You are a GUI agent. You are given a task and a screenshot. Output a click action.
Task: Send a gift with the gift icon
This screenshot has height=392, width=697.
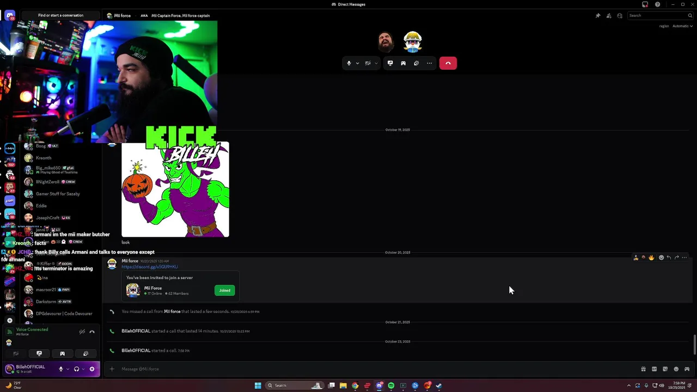643,369
